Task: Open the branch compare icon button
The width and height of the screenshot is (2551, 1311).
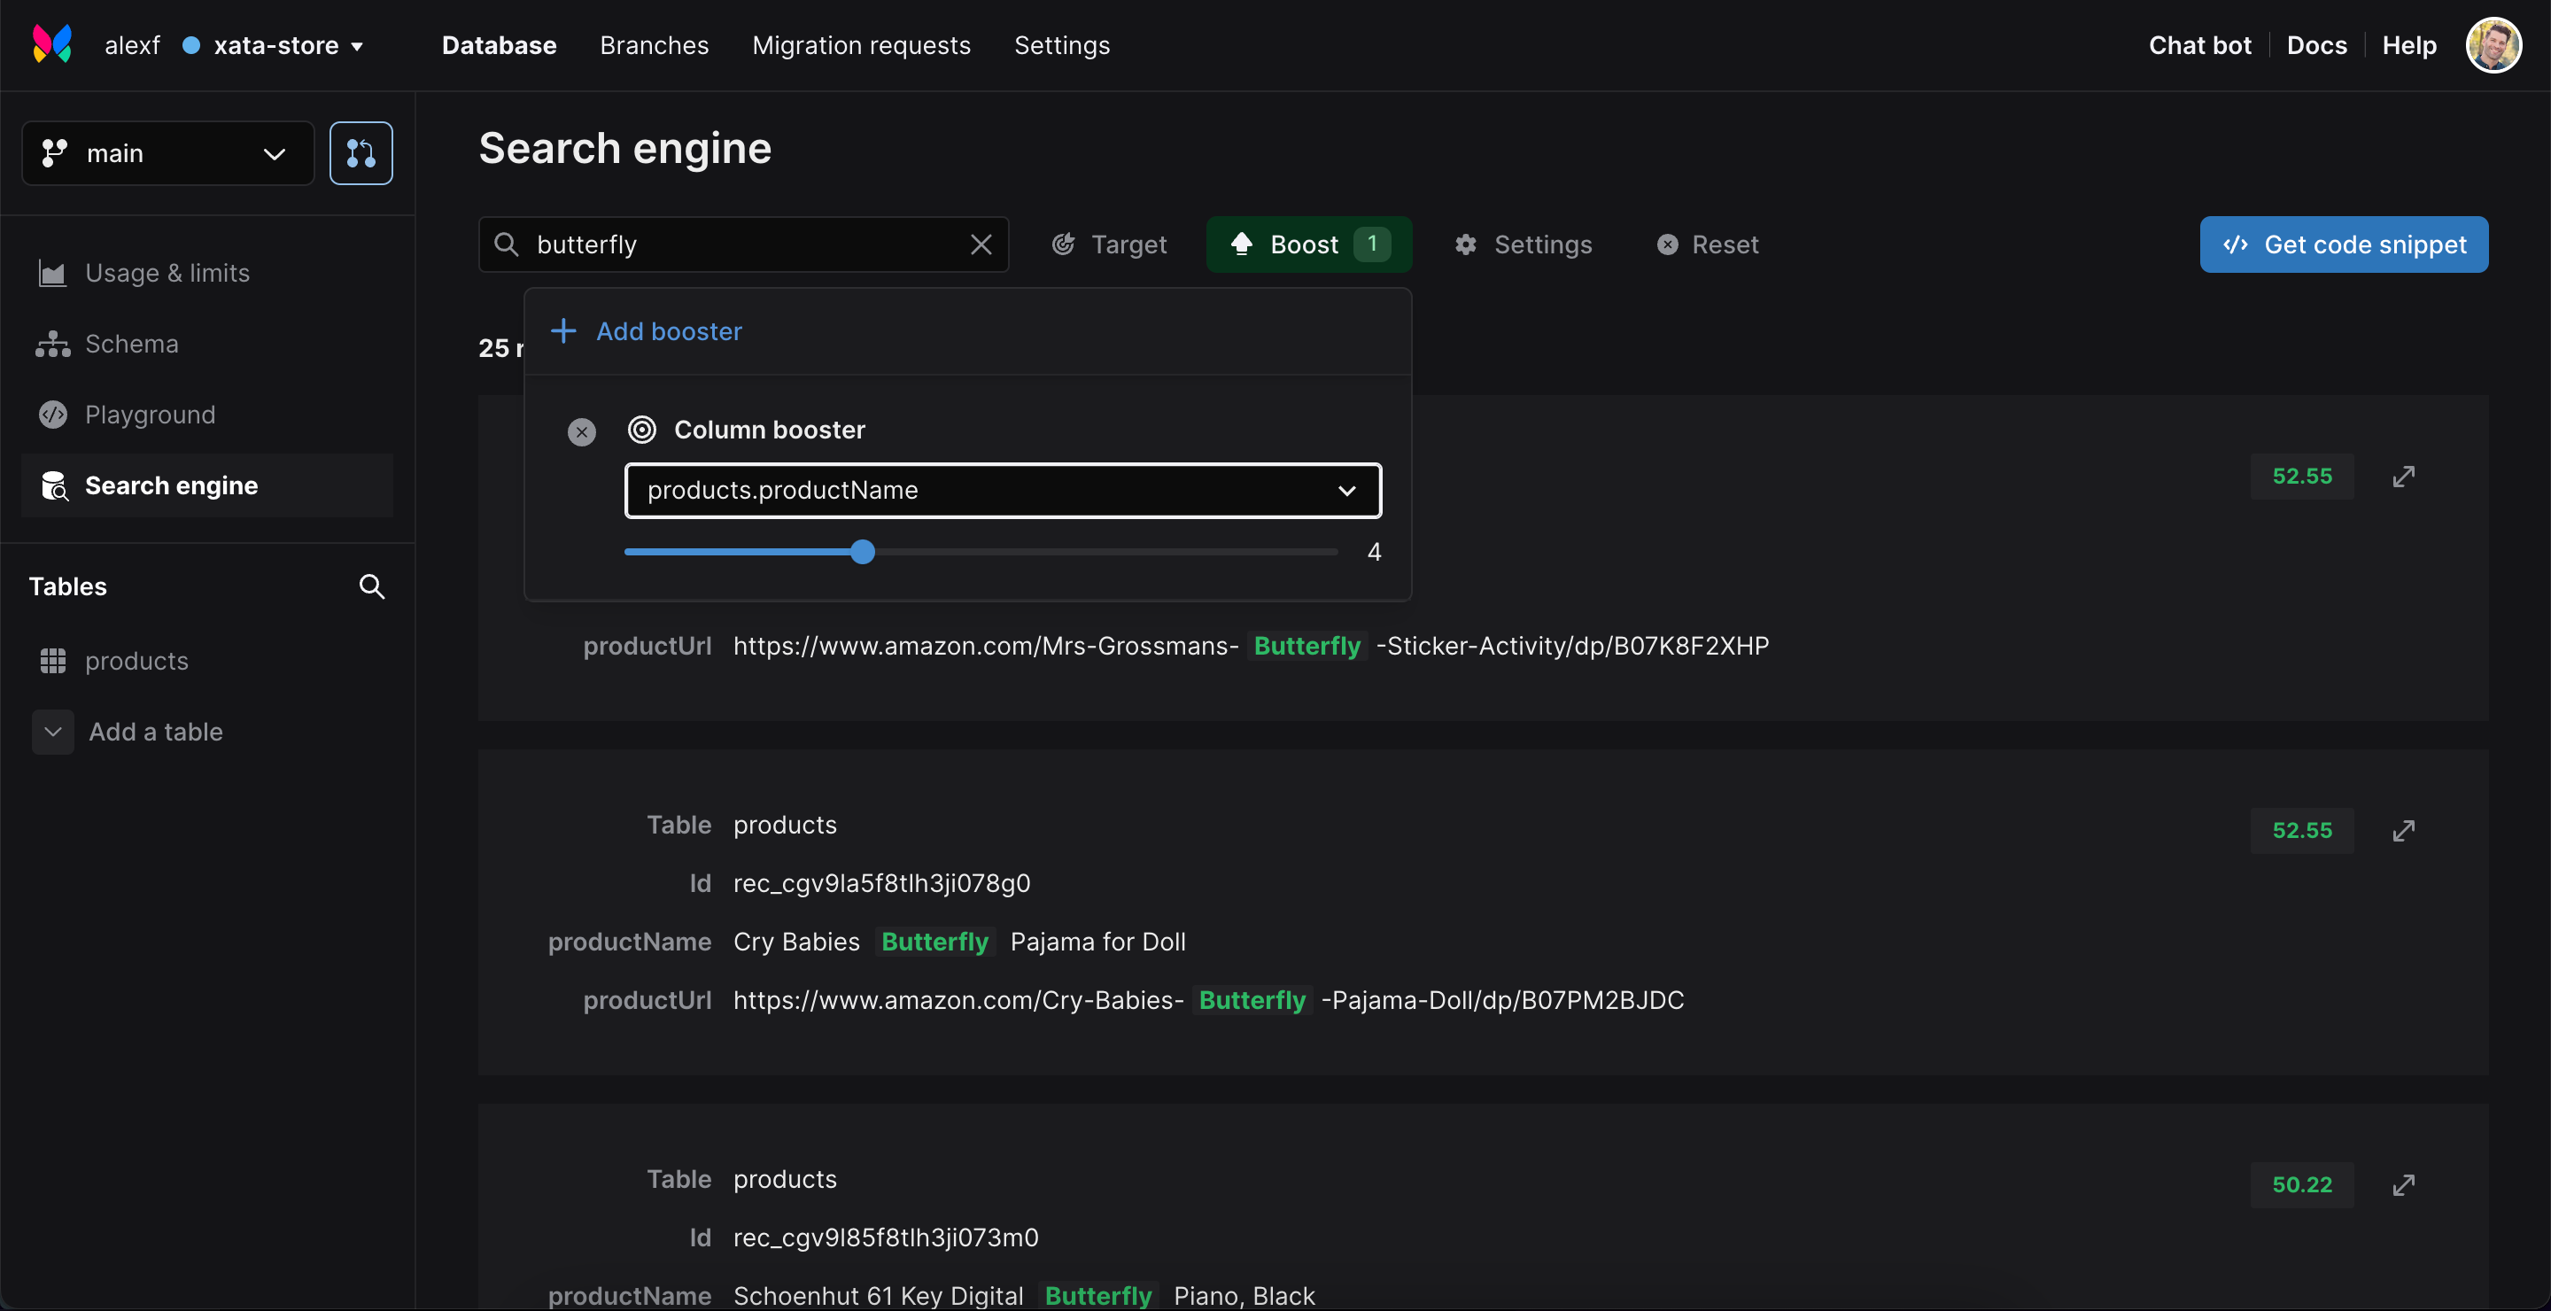Action: tap(361, 152)
